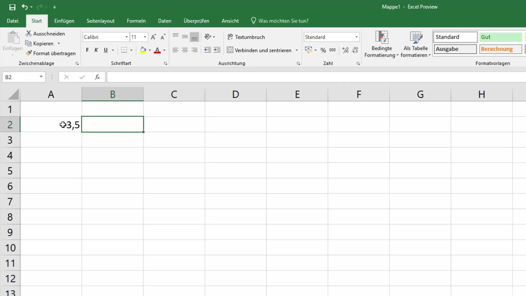Increase font size with large A icon
This screenshot has width=526, height=296.
pos(153,37)
